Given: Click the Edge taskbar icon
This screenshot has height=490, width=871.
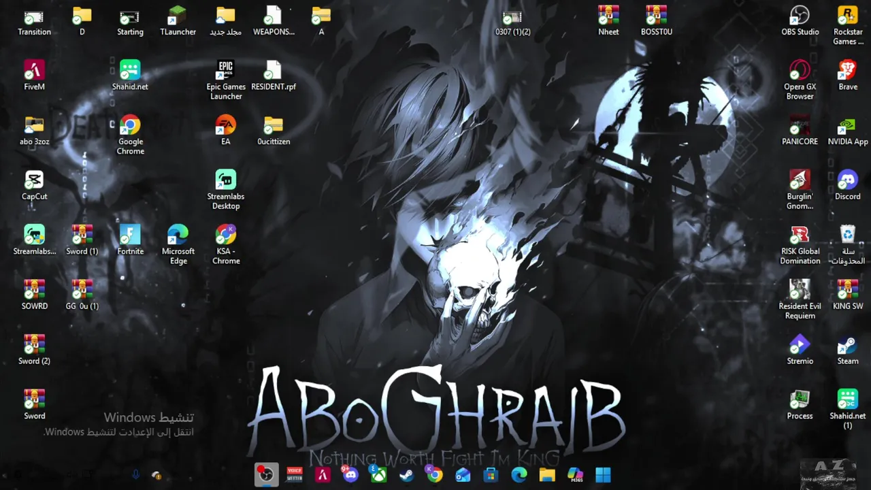Looking at the screenshot, I should [x=519, y=474].
